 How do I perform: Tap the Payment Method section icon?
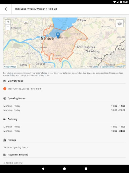pyautogui.click(x=5, y=155)
